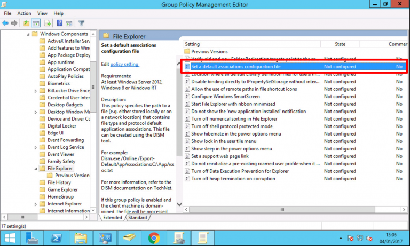Collapse the File Explorer tree node

point(36,169)
